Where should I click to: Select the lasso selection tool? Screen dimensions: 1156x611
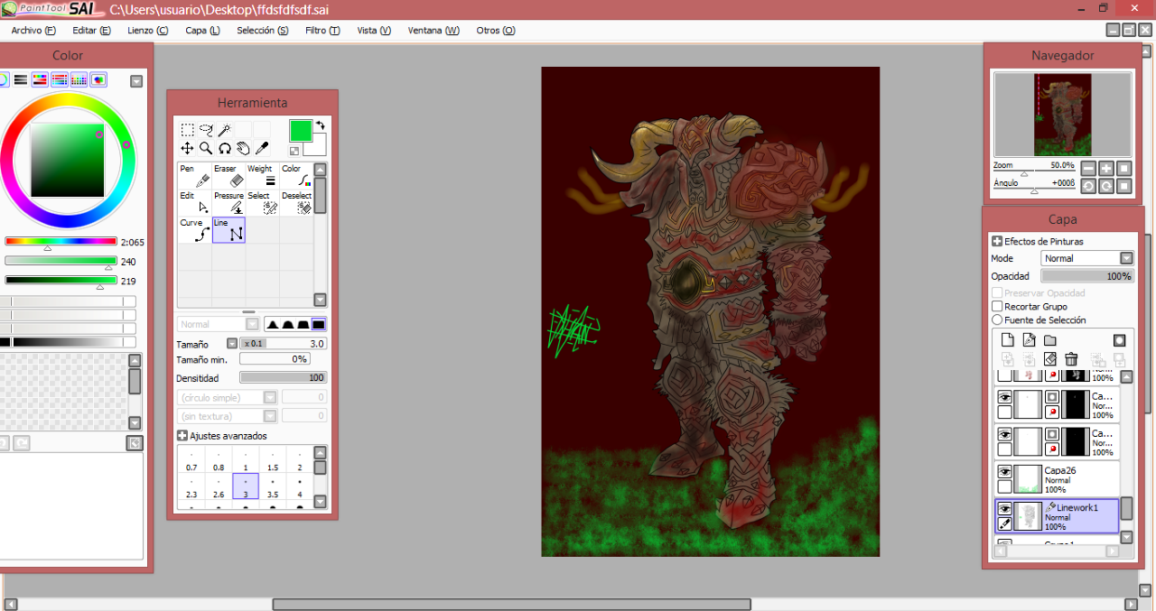click(x=206, y=130)
